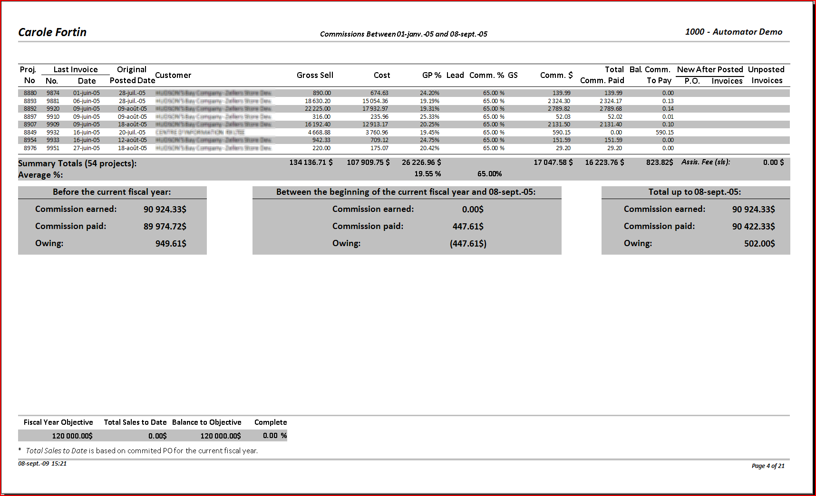Image resolution: width=816 pixels, height=496 pixels.
Task: Select the Complete percentage 0.00 %
Action: tap(274, 436)
